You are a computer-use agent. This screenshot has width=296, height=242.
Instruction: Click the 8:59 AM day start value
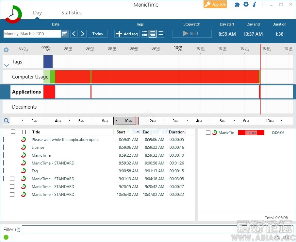tap(227, 34)
